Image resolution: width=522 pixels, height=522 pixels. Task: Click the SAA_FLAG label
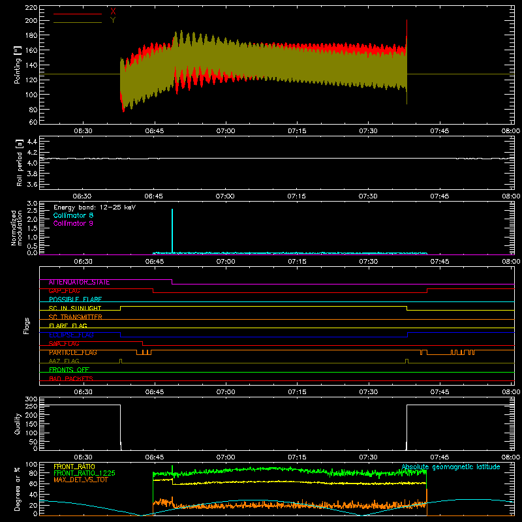[64, 344]
